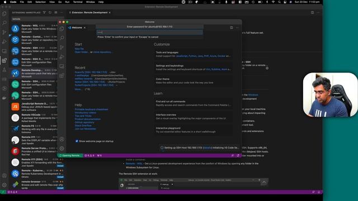
Task: Click the Wi-Fi icon in the menu bar
Action: tap(273, 2)
